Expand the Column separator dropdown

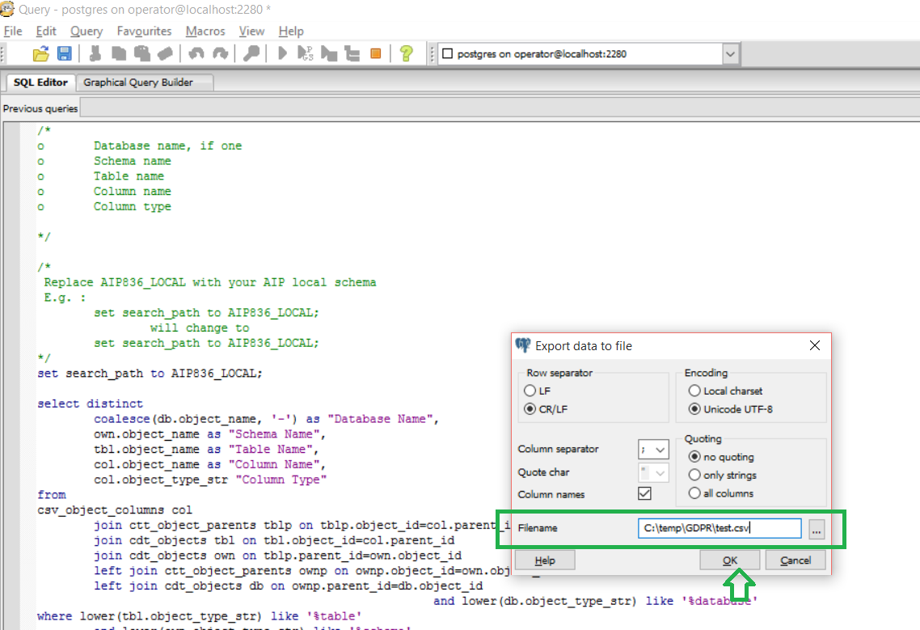660,450
